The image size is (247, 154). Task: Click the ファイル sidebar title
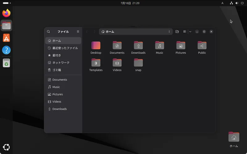pyautogui.click(x=63, y=32)
